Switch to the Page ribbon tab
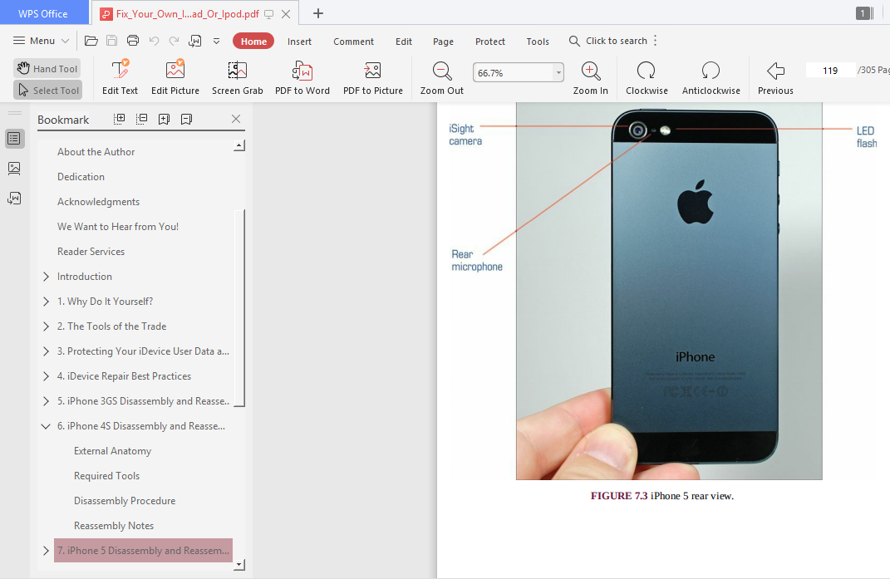 443,42
